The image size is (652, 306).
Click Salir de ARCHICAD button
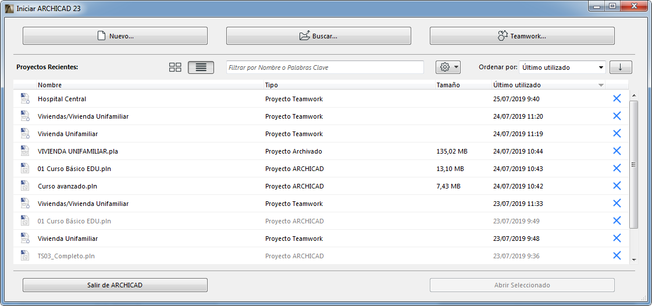[x=115, y=285]
